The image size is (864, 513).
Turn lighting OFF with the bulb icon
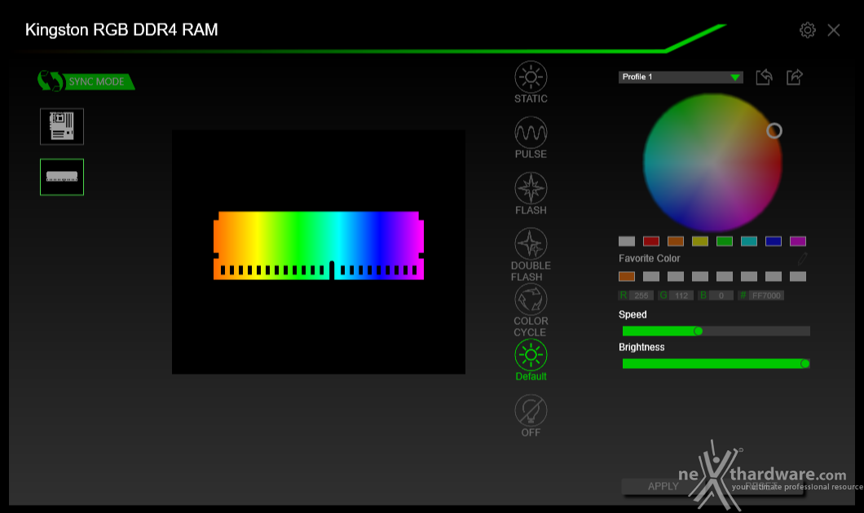tap(531, 415)
